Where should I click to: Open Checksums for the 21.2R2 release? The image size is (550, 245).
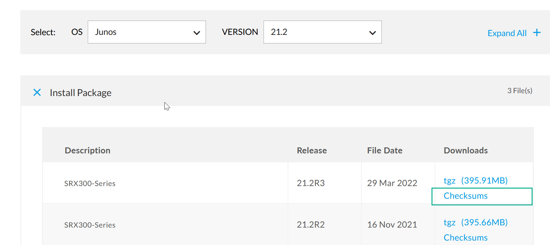click(465, 237)
